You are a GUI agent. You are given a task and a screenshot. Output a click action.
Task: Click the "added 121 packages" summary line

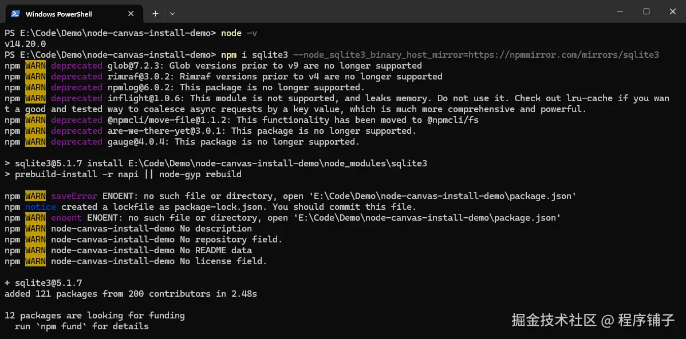131,294
